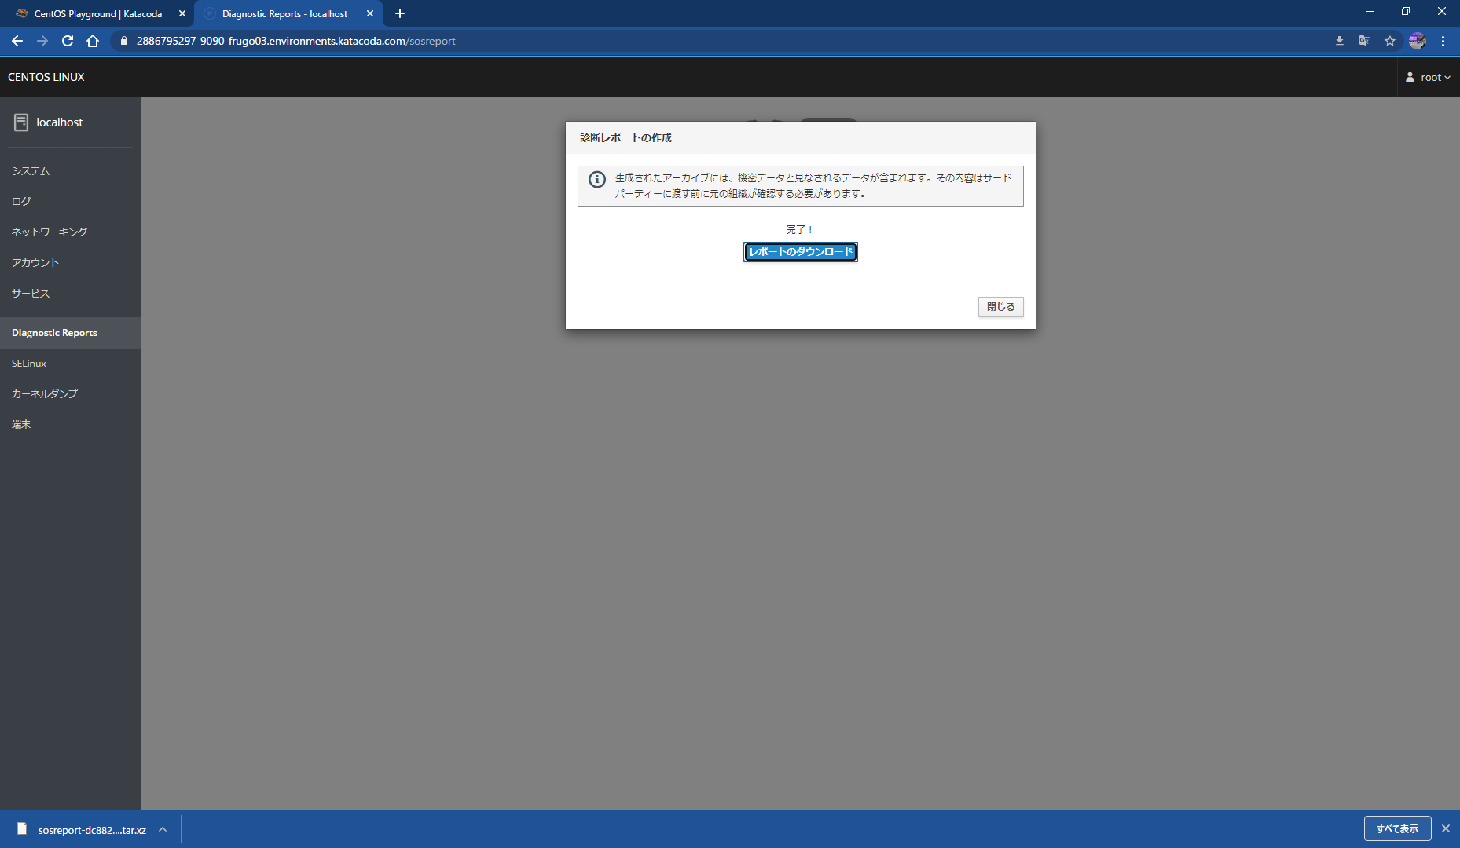Go to browser home page
This screenshot has width=1460, height=848.
93,41
